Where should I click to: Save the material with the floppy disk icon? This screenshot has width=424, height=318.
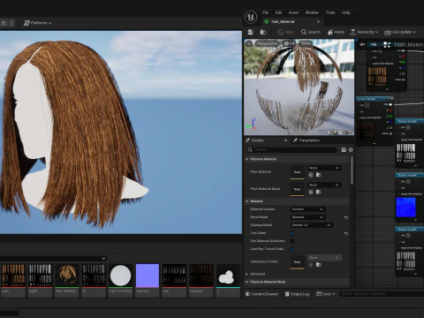coord(250,32)
